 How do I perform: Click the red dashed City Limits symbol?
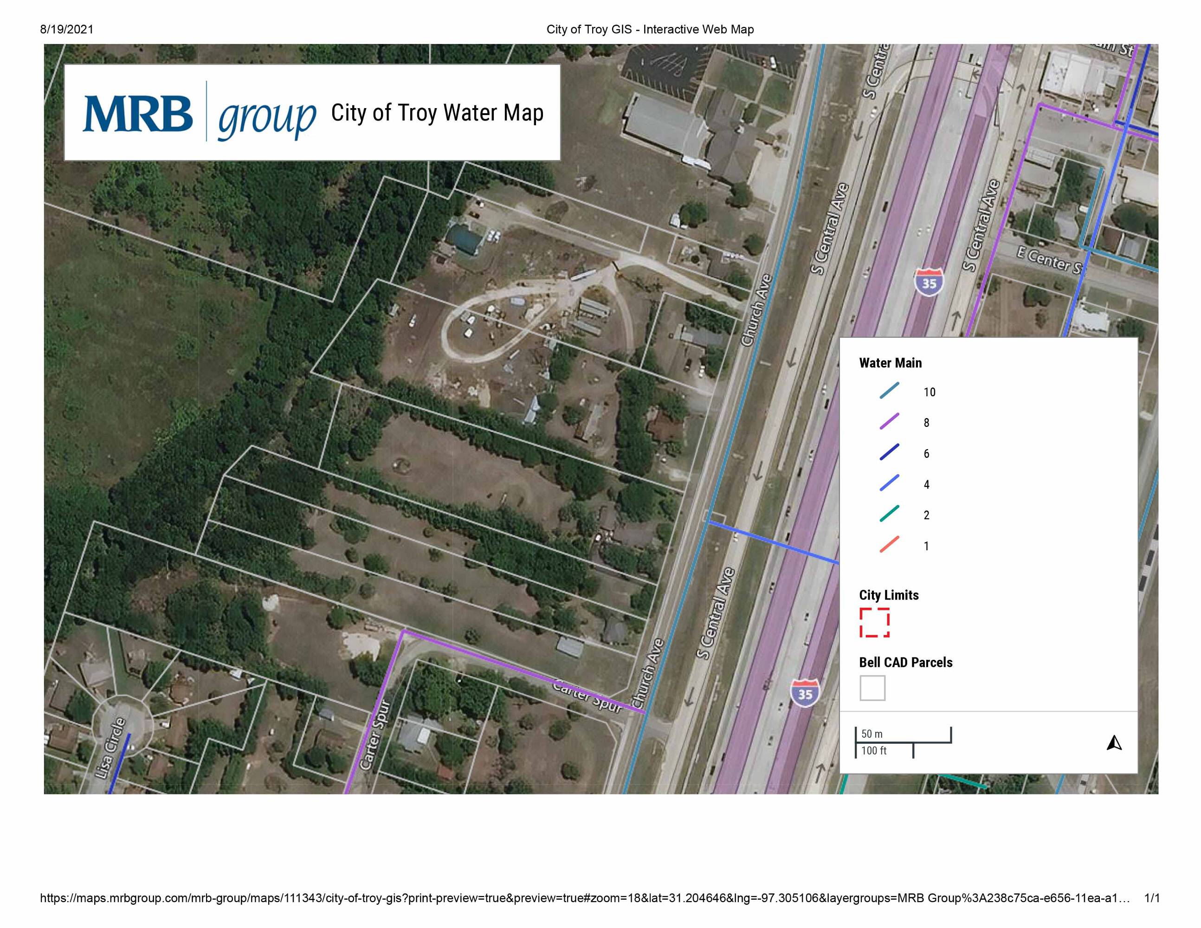pos(874,623)
